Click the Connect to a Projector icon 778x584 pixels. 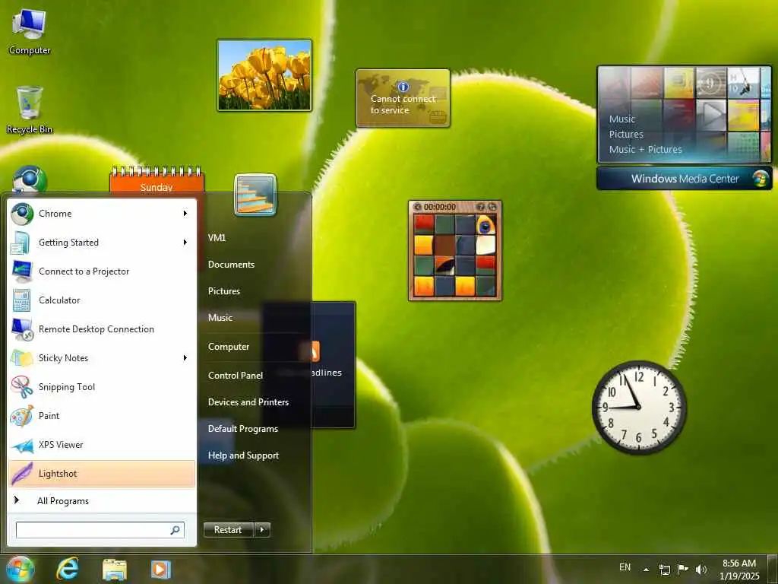tap(22, 271)
